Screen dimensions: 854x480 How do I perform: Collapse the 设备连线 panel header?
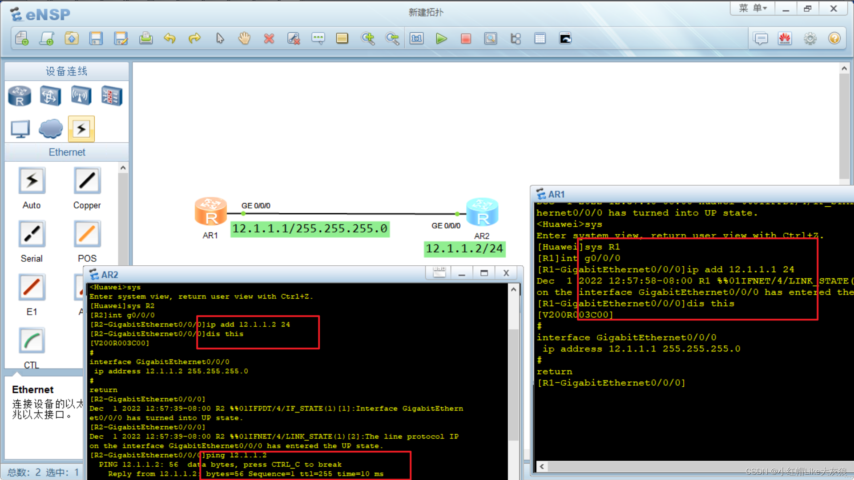(66, 71)
